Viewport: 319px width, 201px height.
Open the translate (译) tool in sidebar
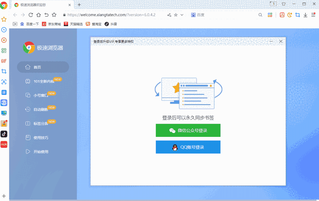pyautogui.click(x=4, y=92)
